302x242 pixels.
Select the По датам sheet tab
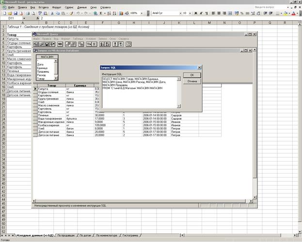[x=85, y=235]
